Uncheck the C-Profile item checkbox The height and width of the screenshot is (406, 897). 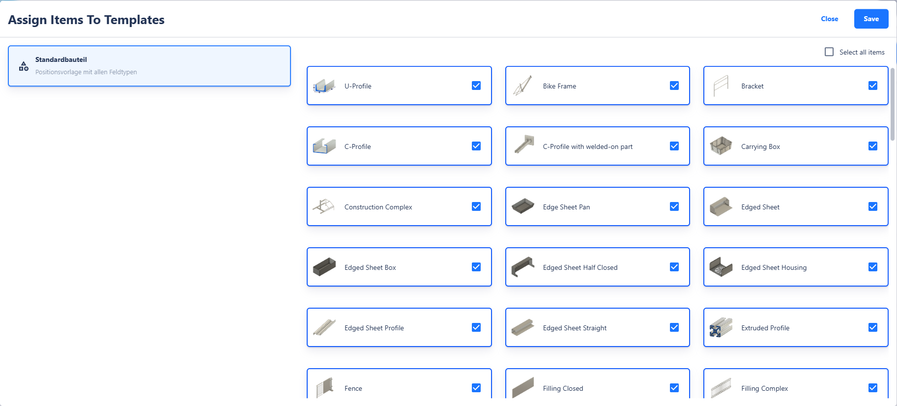[476, 146]
